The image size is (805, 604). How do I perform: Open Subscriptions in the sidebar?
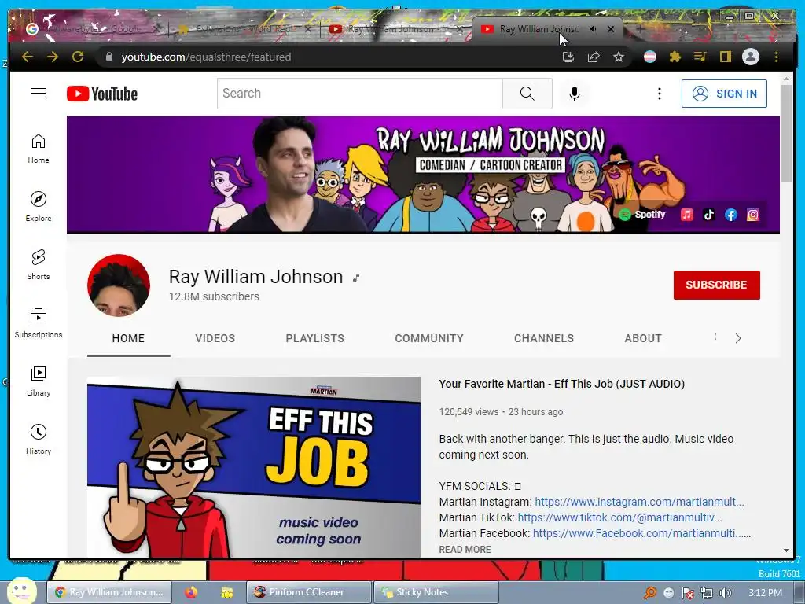tap(39, 323)
